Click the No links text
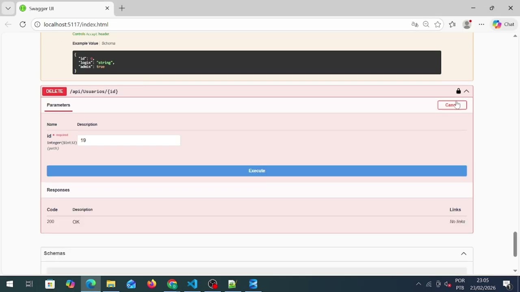Image resolution: width=520 pixels, height=292 pixels. point(457,221)
